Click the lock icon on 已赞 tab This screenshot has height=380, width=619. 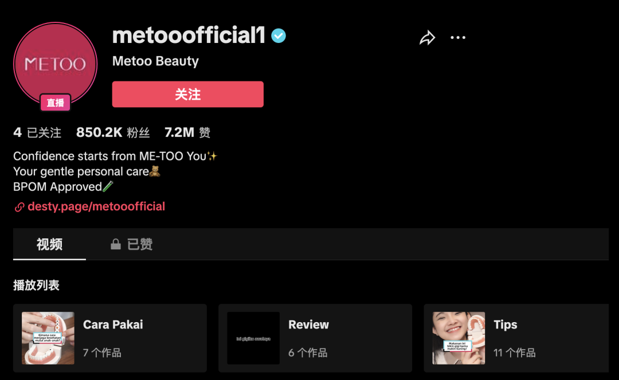pos(116,245)
